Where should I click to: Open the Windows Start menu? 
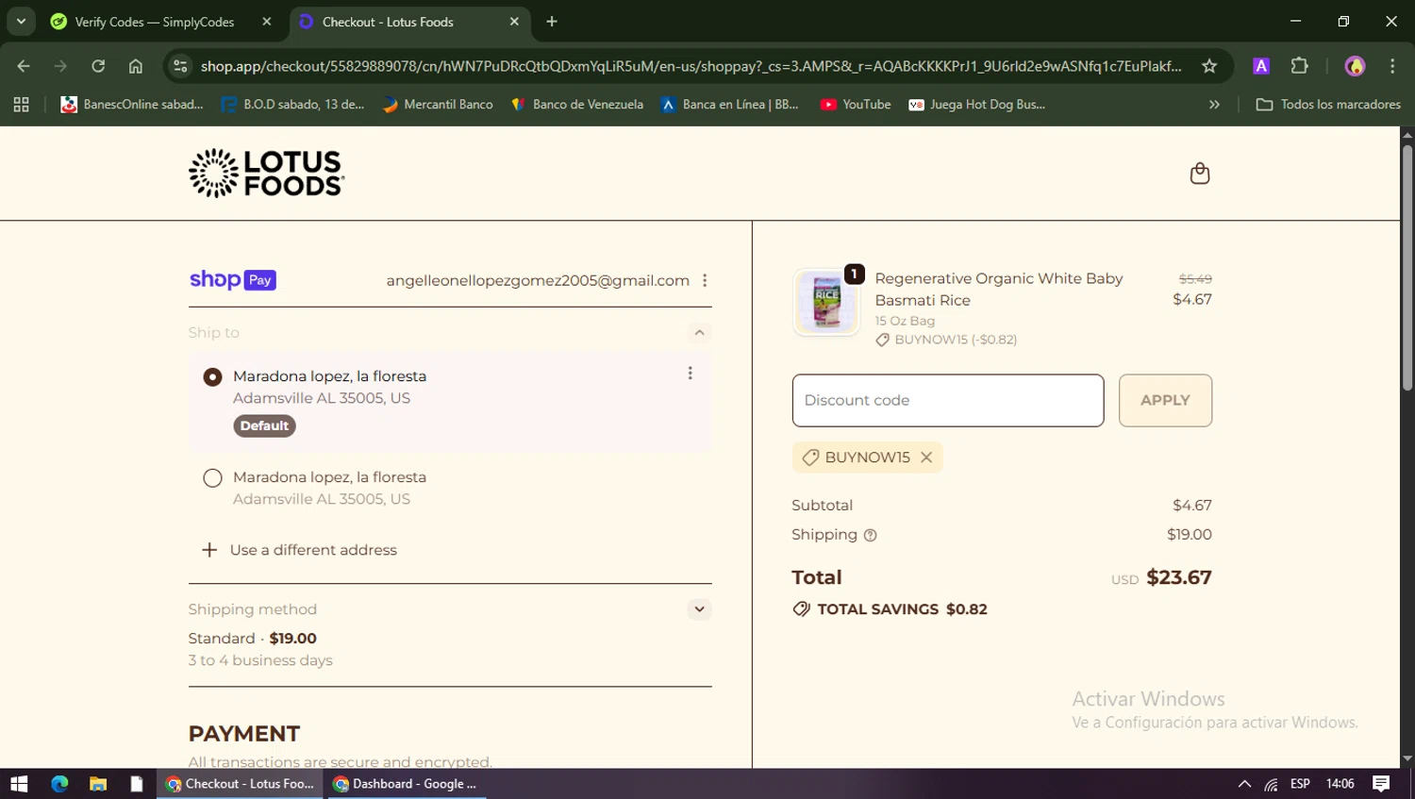[19, 784]
